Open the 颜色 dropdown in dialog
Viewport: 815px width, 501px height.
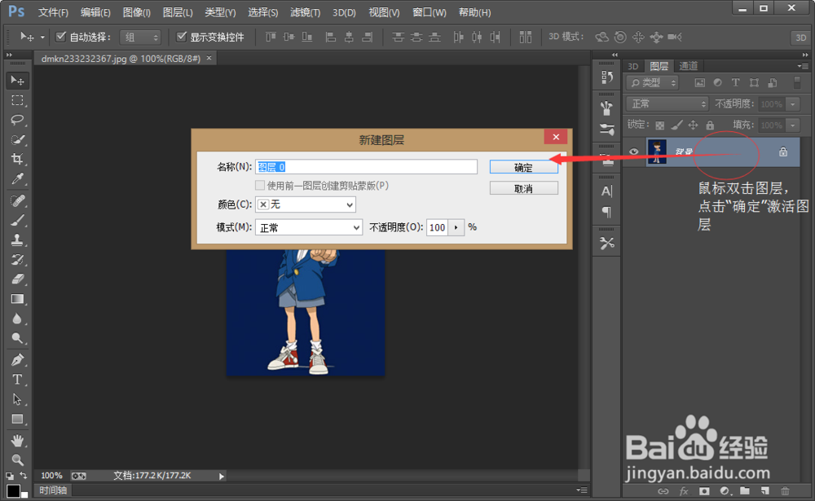tap(306, 204)
